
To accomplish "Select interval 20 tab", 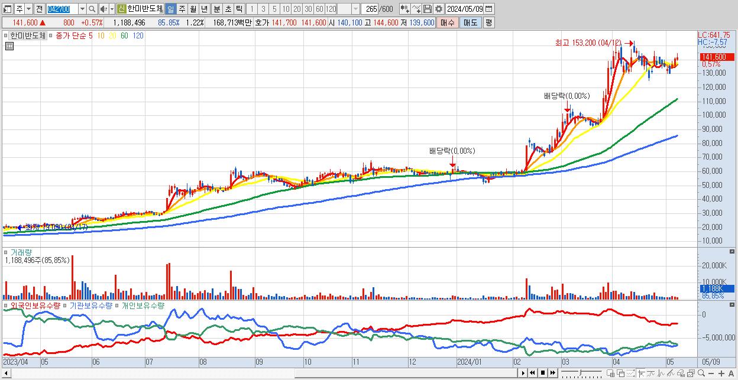I will coord(297,9).
